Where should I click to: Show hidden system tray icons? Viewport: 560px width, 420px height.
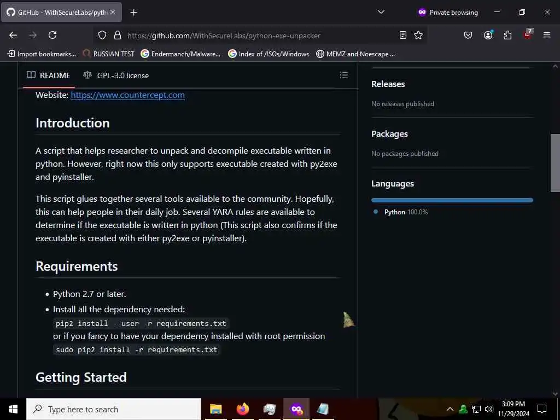(x=450, y=409)
